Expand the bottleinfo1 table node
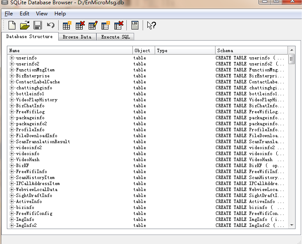This screenshot has height=244, width=302. pos(12,94)
